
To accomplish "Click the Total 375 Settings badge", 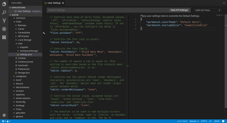I will pos(179,10).
